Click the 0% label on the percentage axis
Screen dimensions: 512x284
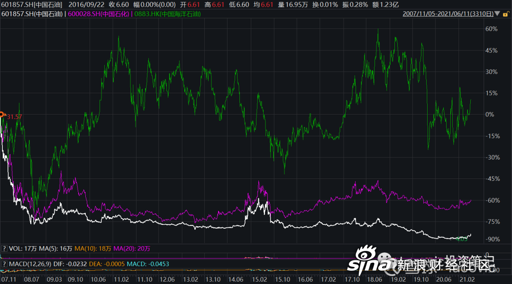coord(489,115)
